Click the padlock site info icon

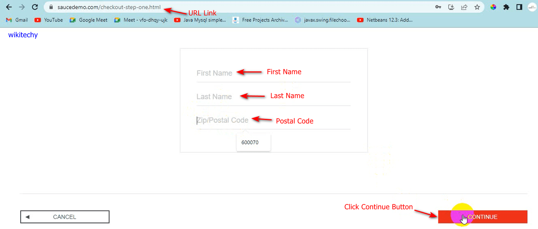pos(51,7)
